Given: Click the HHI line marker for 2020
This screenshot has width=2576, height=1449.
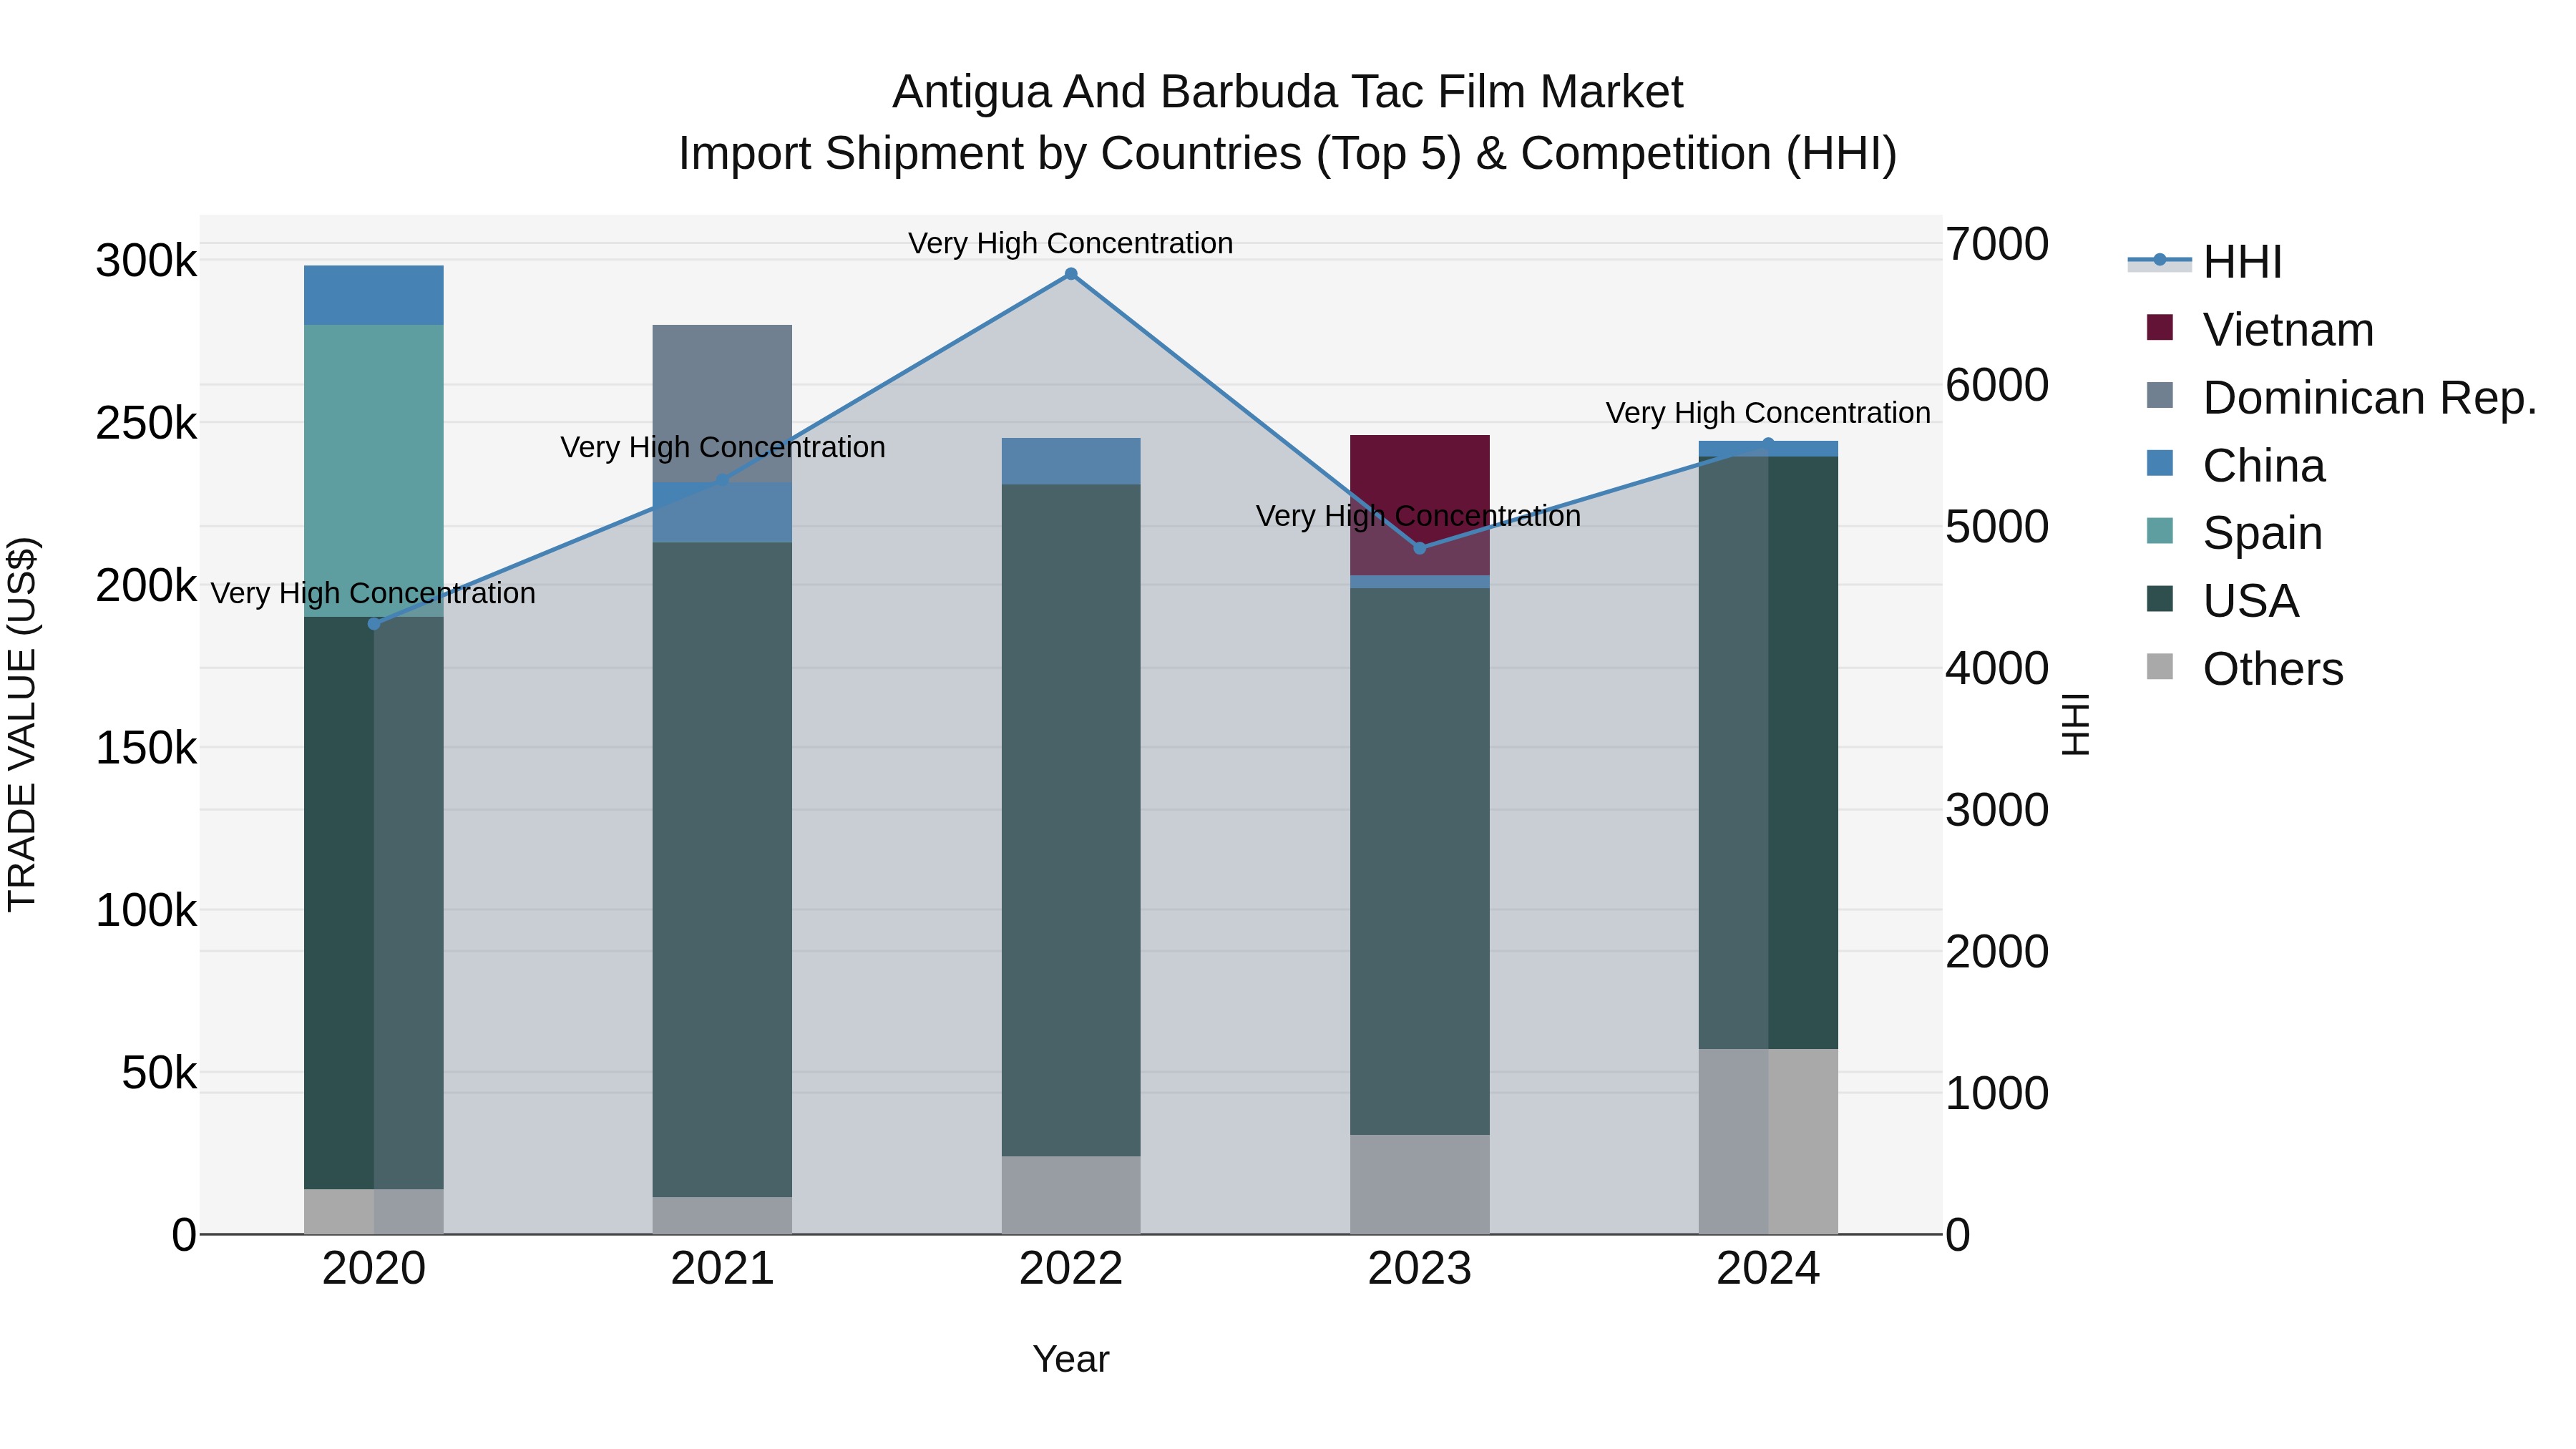Looking at the screenshot, I should pyautogui.click(x=374, y=624).
